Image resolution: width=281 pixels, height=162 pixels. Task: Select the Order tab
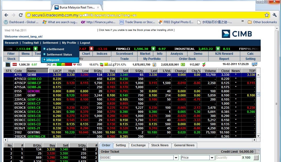(106, 145)
